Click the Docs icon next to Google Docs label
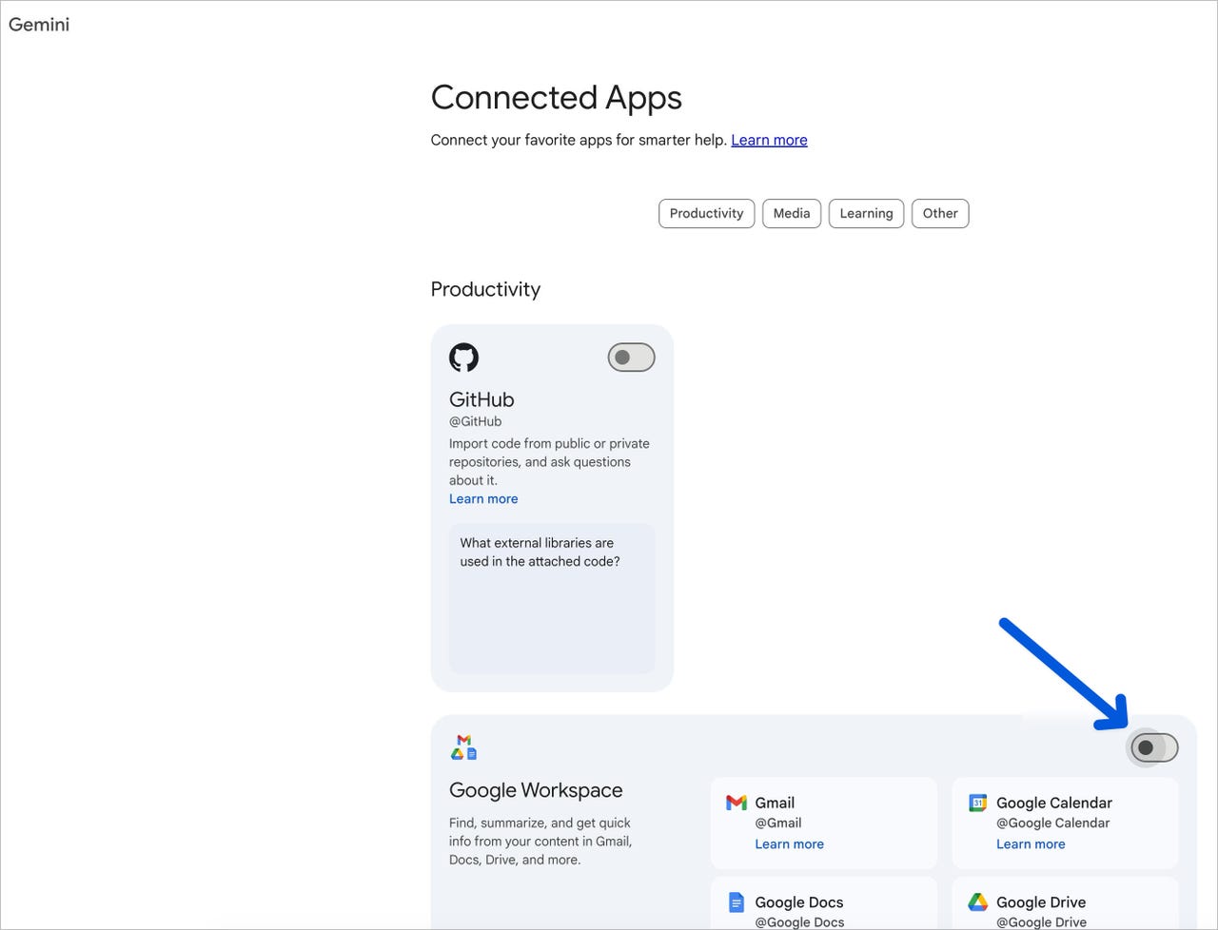Viewport: 1218px width, 930px height. pyautogui.click(x=737, y=901)
